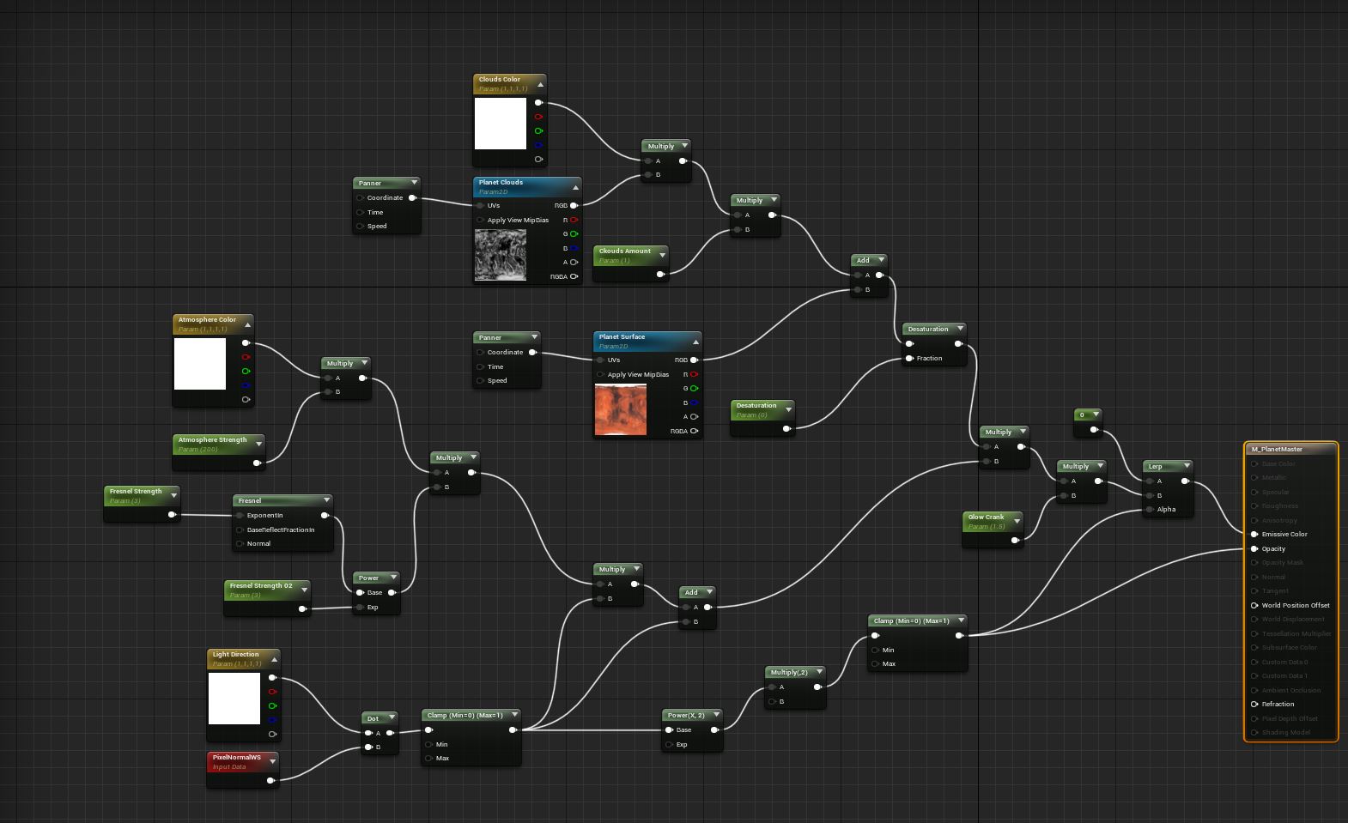Screen dimensions: 1348x823
Task: Click the Planet Surface texture thumbnail
Action: 621,409
